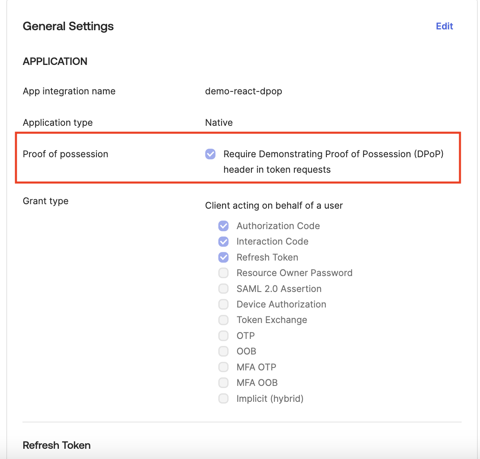The image size is (480, 459).
Task: Enable Resource Owner Password grant
Action: tap(224, 273)
